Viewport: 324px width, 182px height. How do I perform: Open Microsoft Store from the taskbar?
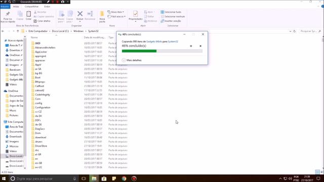point(104,178)
